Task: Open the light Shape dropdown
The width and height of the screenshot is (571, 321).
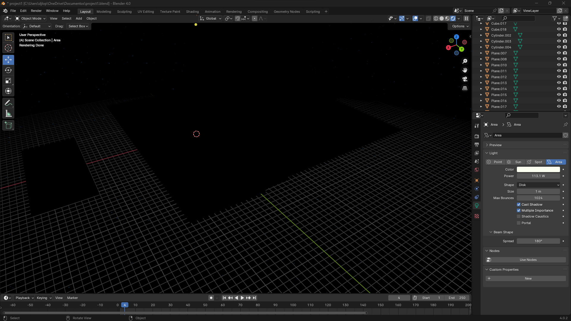Action: (538, 185)
